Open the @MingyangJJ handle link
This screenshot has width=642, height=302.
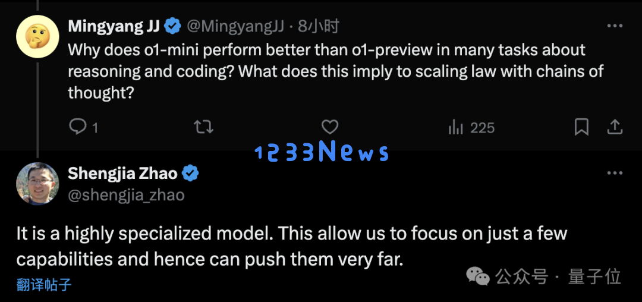pyautogui.click(x=235, y=27)
